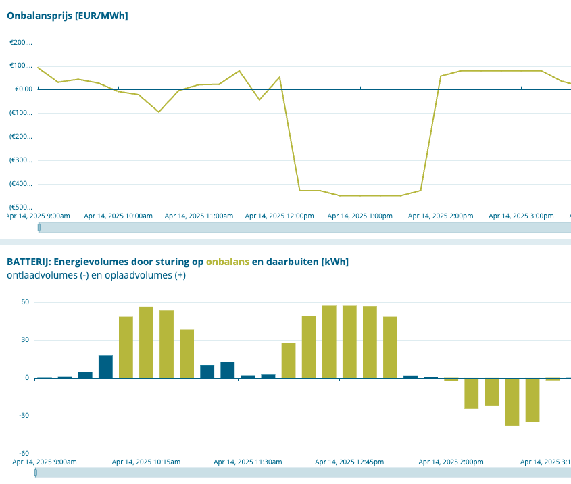Click the price line peak near 11:30am

239,71
